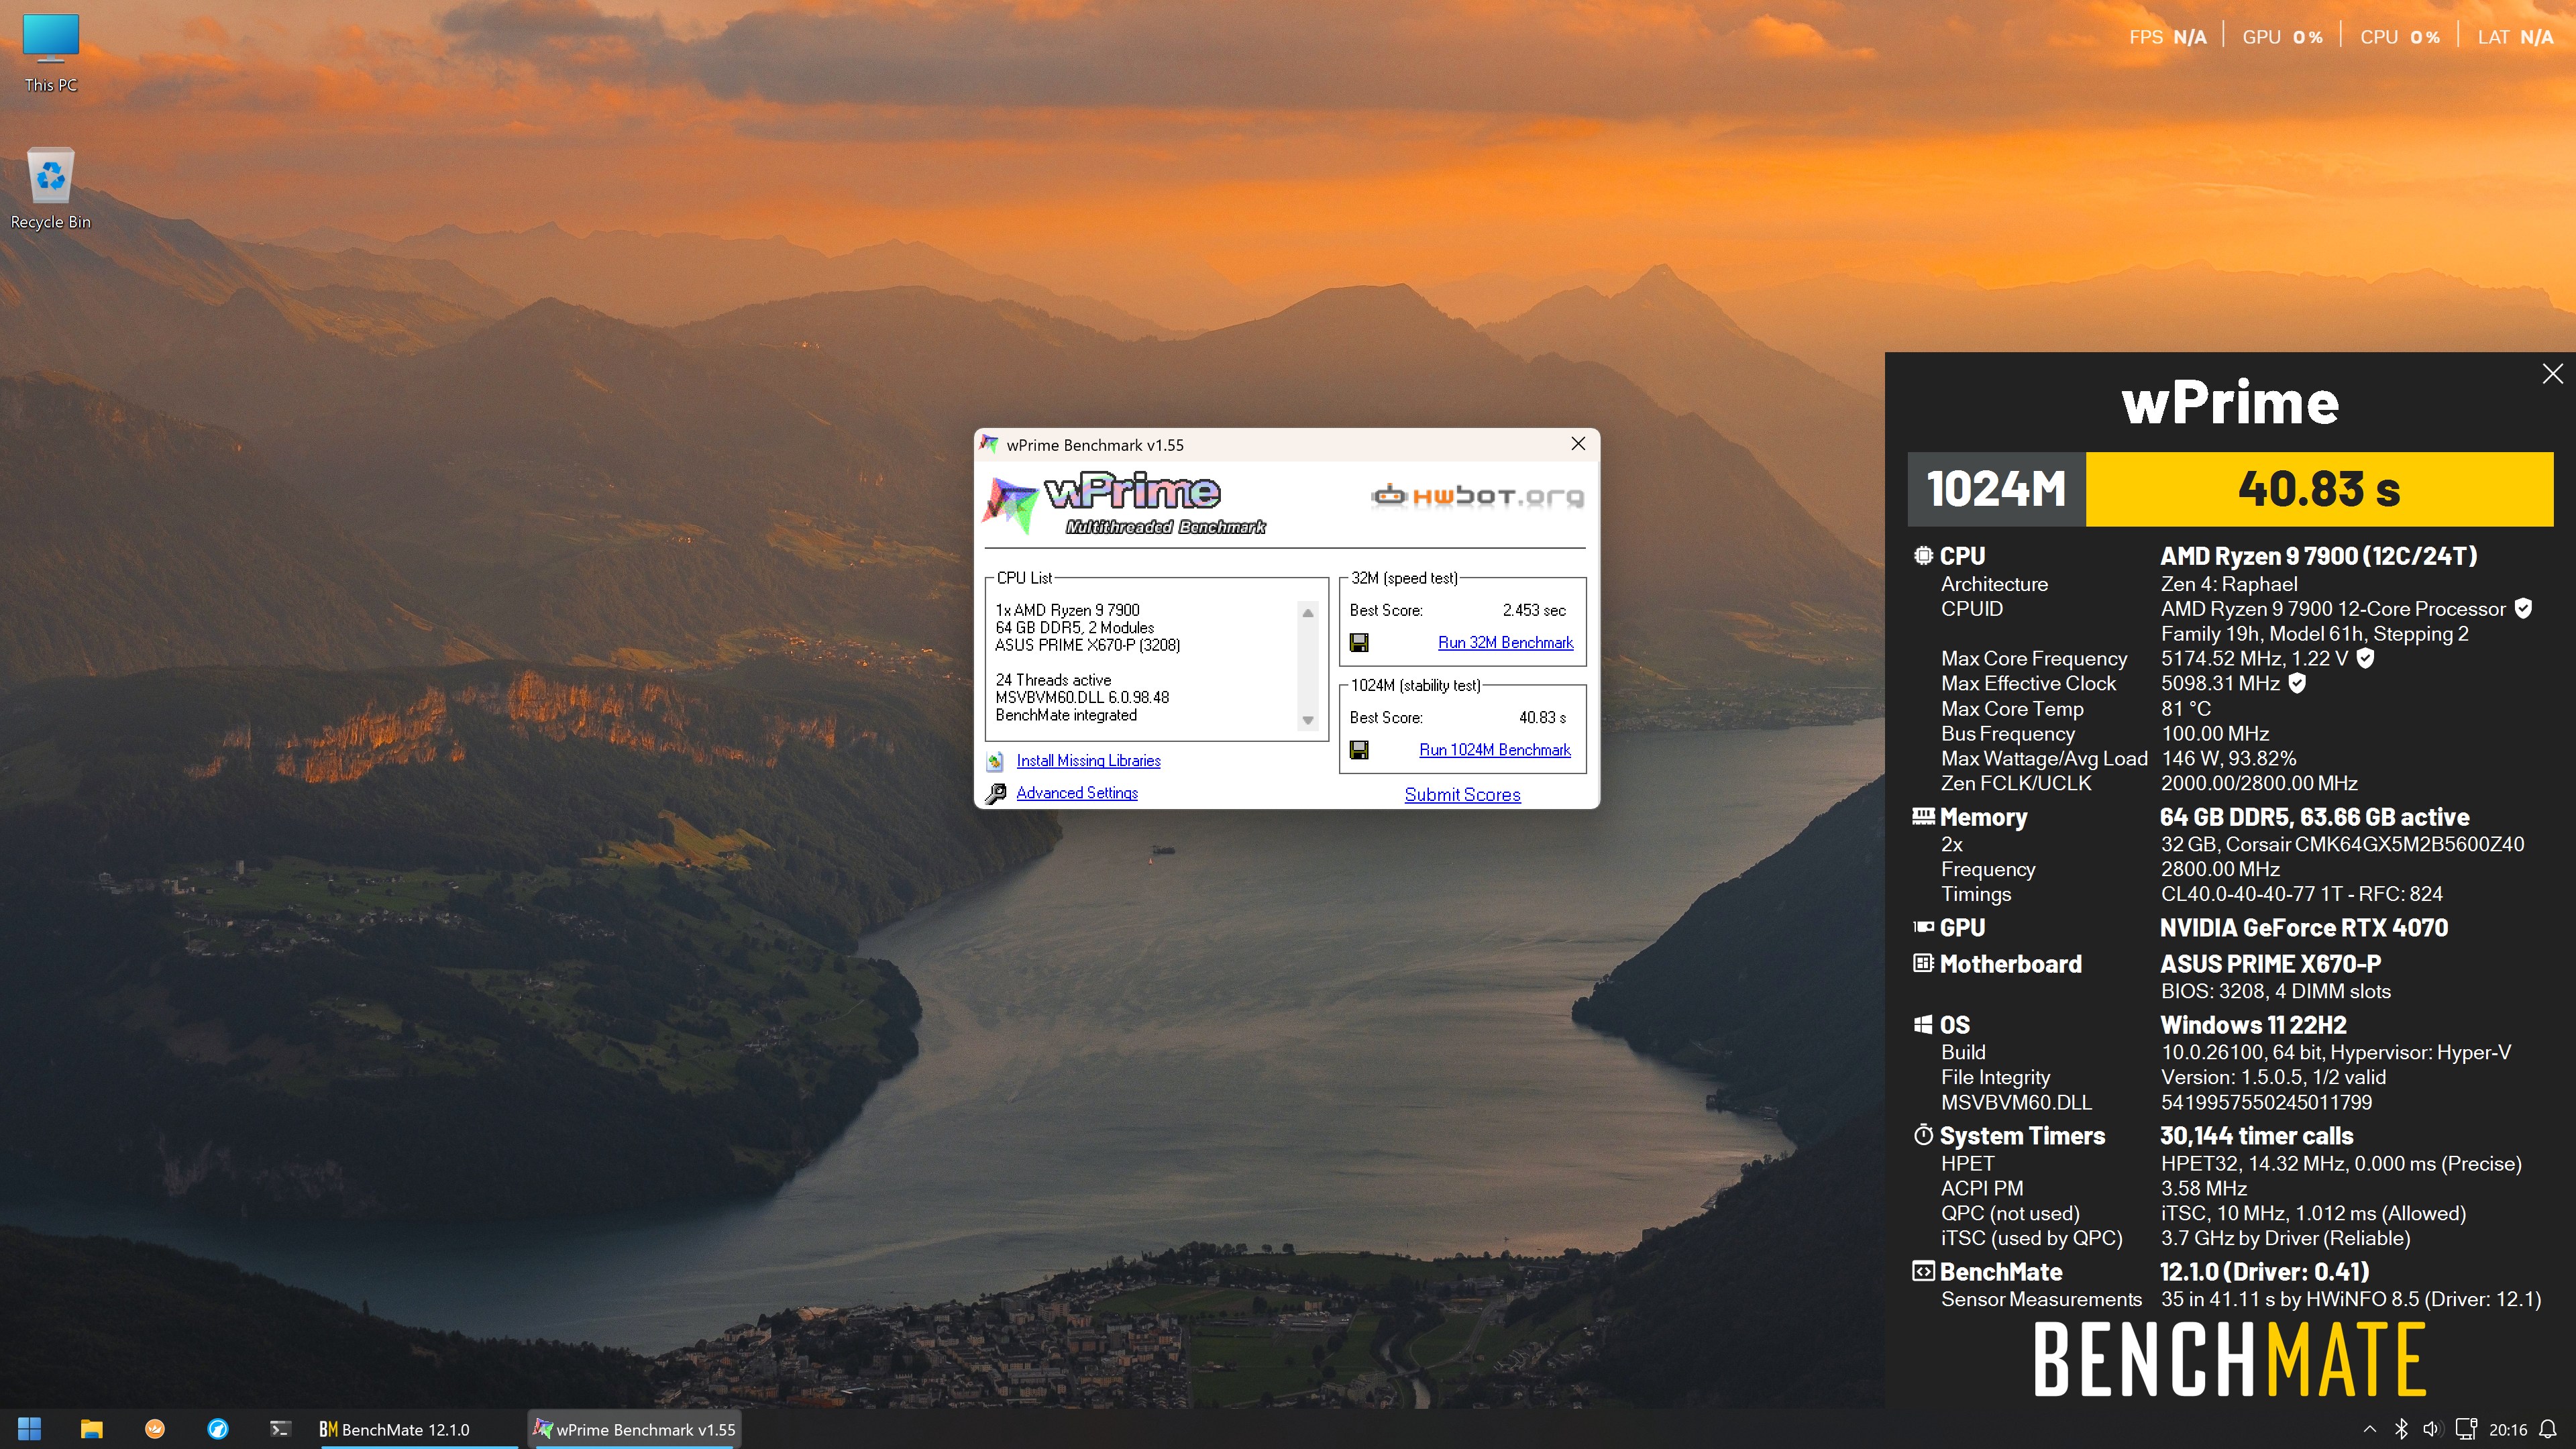
Task: Click the taskbar clock showing 20:16
Action: (x=2508, y=1429)
